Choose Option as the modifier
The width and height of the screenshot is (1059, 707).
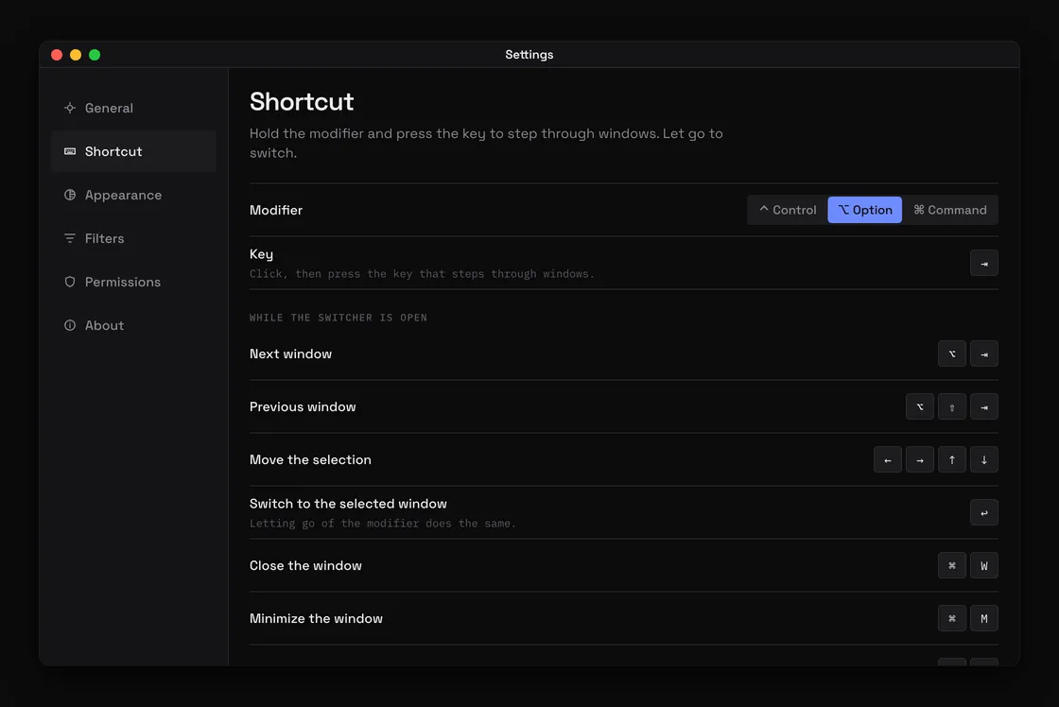point(864,210)
